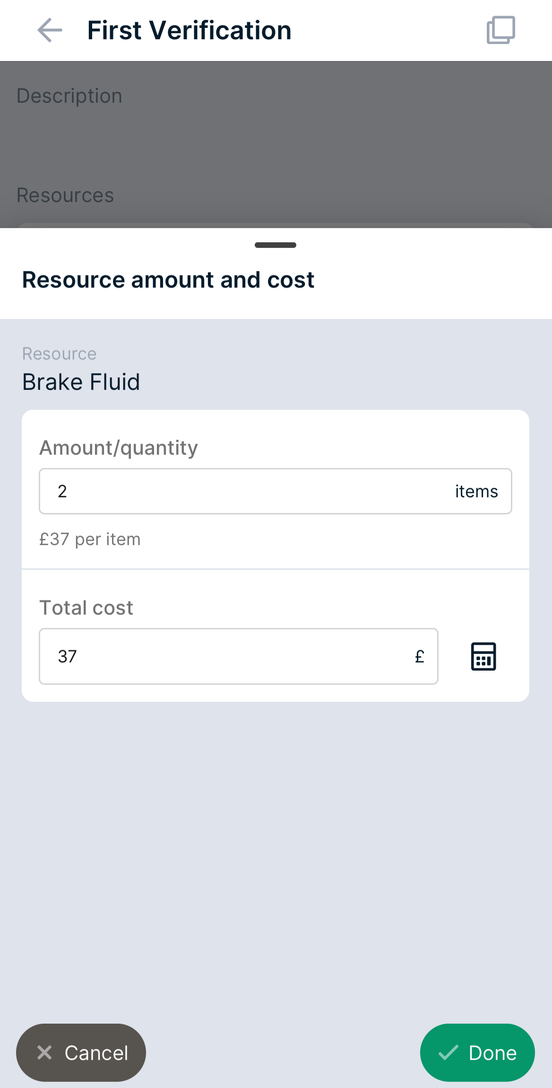Tap the First Verification title text
This screenshot has width=552, height=1088.
[x=189, y=29]
